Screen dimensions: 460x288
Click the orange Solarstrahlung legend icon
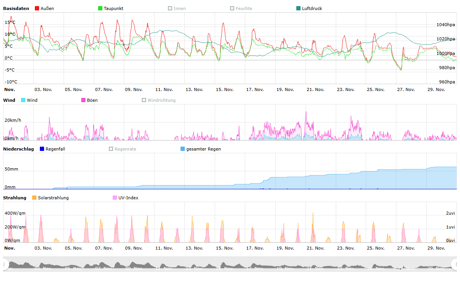[x=34, y=198]
